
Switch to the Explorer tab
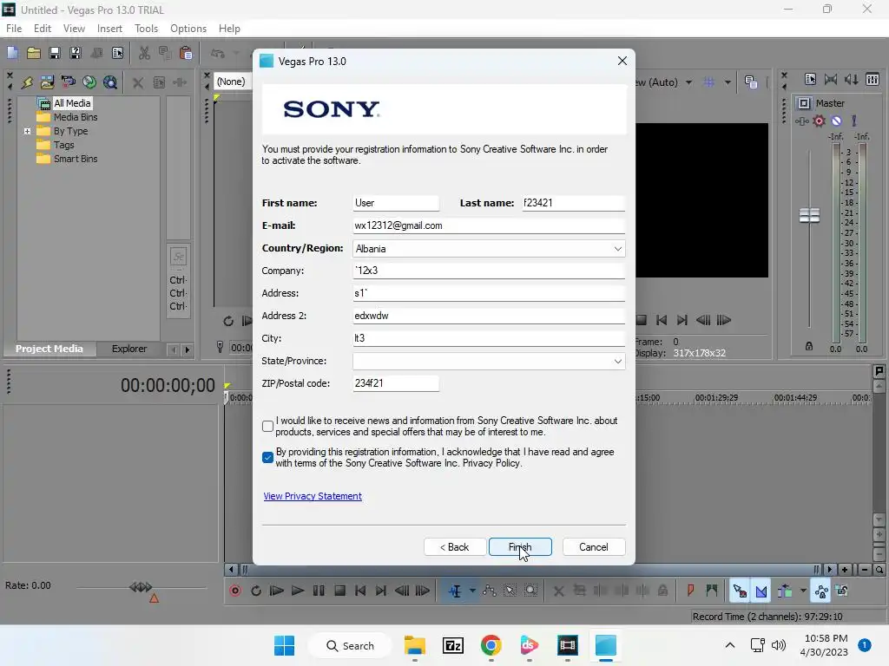129,349
